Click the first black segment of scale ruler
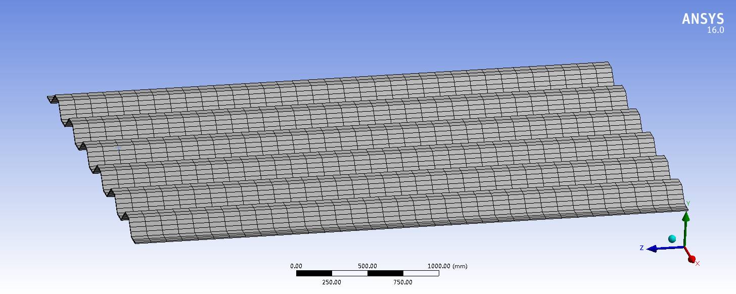736x294 pixels. tap(314, 273)
